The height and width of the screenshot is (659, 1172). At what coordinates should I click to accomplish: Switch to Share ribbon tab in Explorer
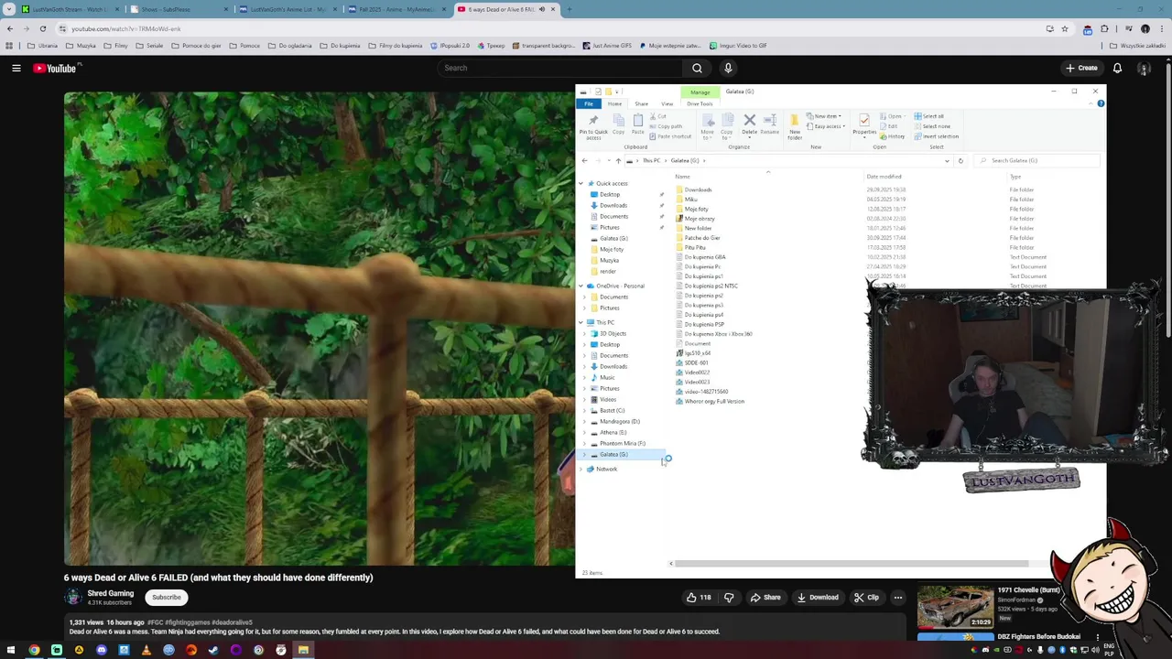[641, 103]
